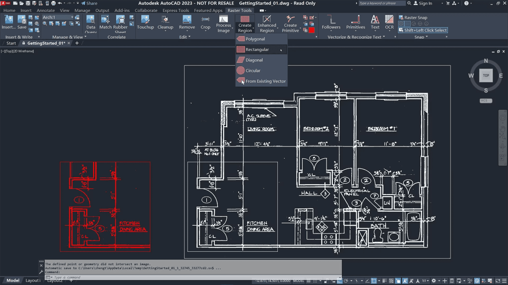Activate the Crop tool
Image resolution: width=508 pixels, height=285 pixels.
point(206,24)
